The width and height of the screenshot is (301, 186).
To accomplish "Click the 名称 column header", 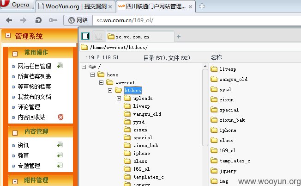I will click(217, 57).
